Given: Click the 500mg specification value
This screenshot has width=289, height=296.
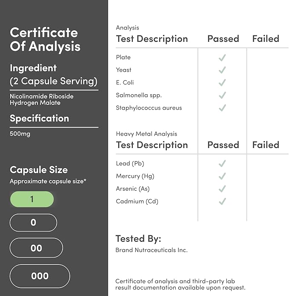Looking at the screenshot, I should [20, 133].
